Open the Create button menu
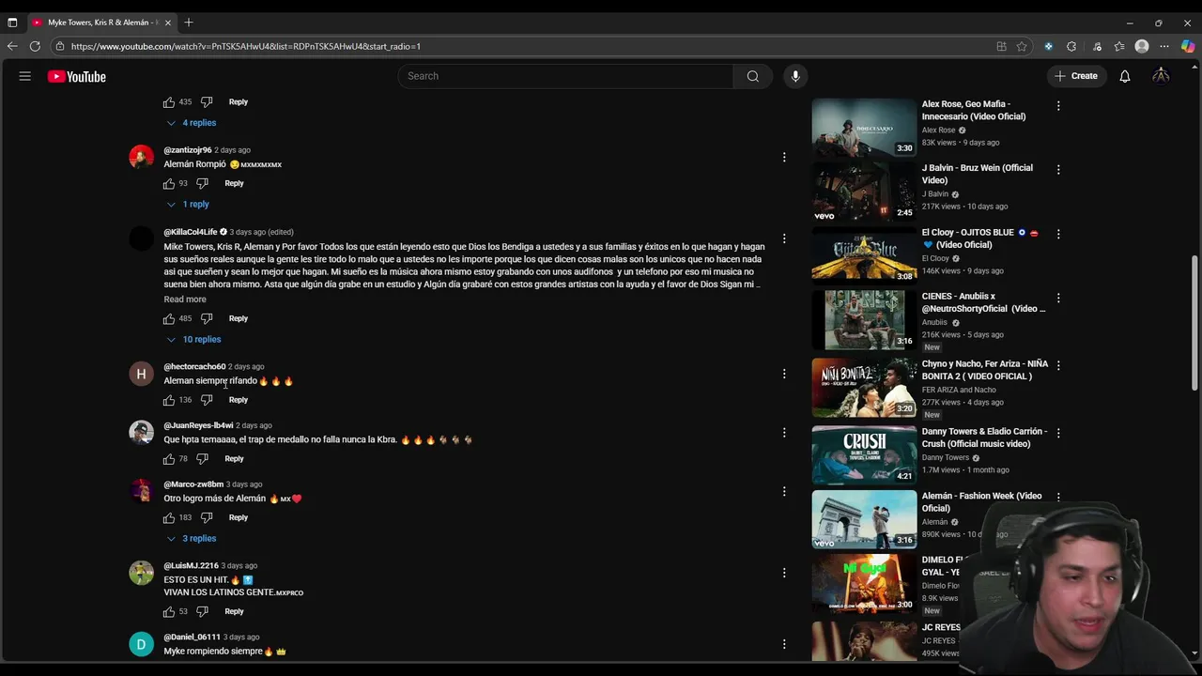Viewport: 1202px width, 676px height. (x=1076, y=76)
